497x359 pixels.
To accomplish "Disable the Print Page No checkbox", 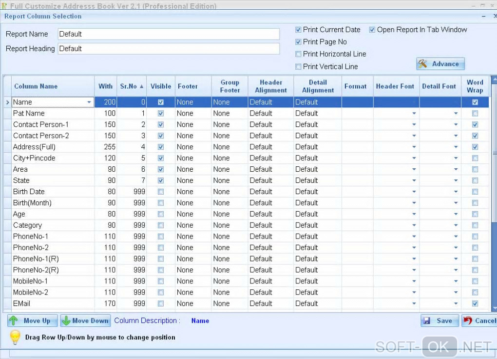I will [x=298, y=42].
